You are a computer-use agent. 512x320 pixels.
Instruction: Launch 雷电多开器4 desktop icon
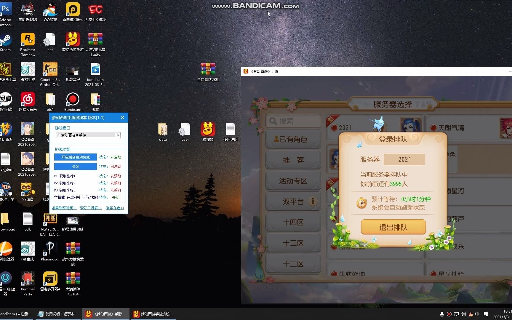50,281
